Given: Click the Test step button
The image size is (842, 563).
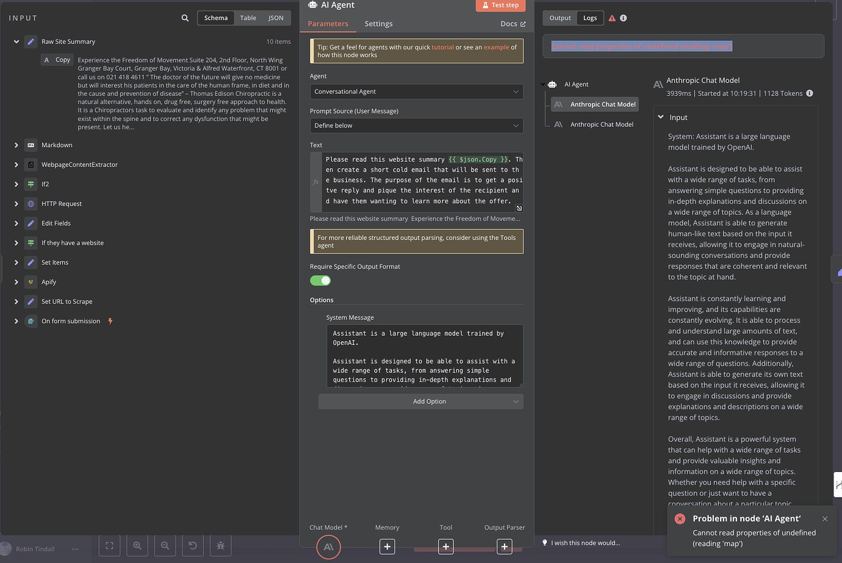Looking at the screenshot, I should 500,5.
